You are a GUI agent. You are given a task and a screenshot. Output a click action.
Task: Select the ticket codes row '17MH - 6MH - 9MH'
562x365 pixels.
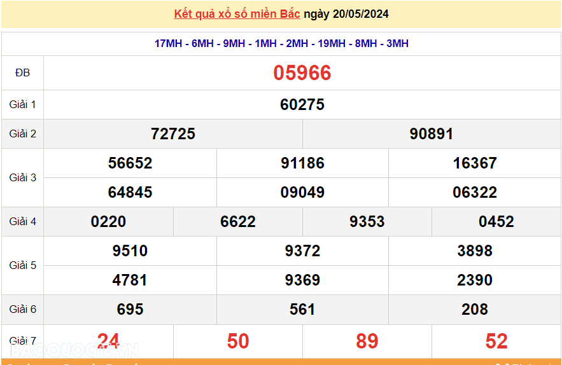(x=281, y=43)
